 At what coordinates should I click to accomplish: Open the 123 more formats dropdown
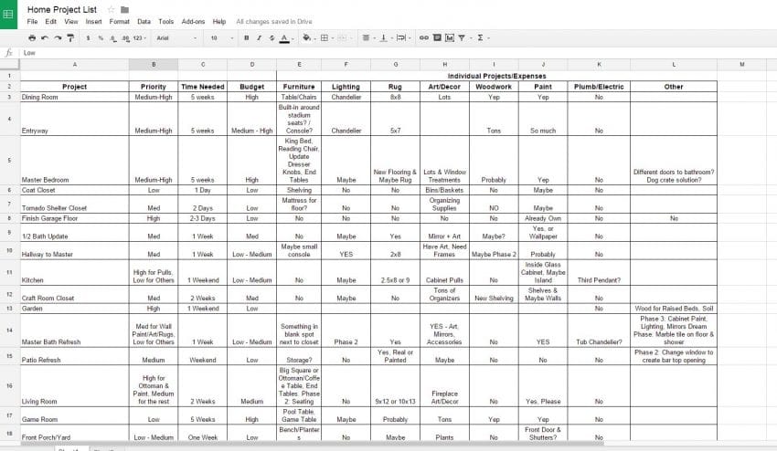140,37
